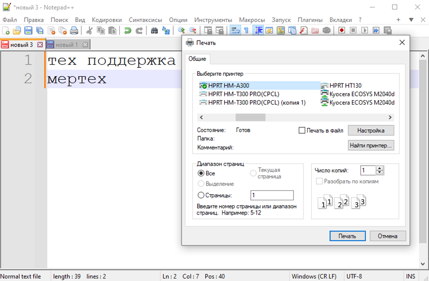Select the 'Все' radio button

201,173
